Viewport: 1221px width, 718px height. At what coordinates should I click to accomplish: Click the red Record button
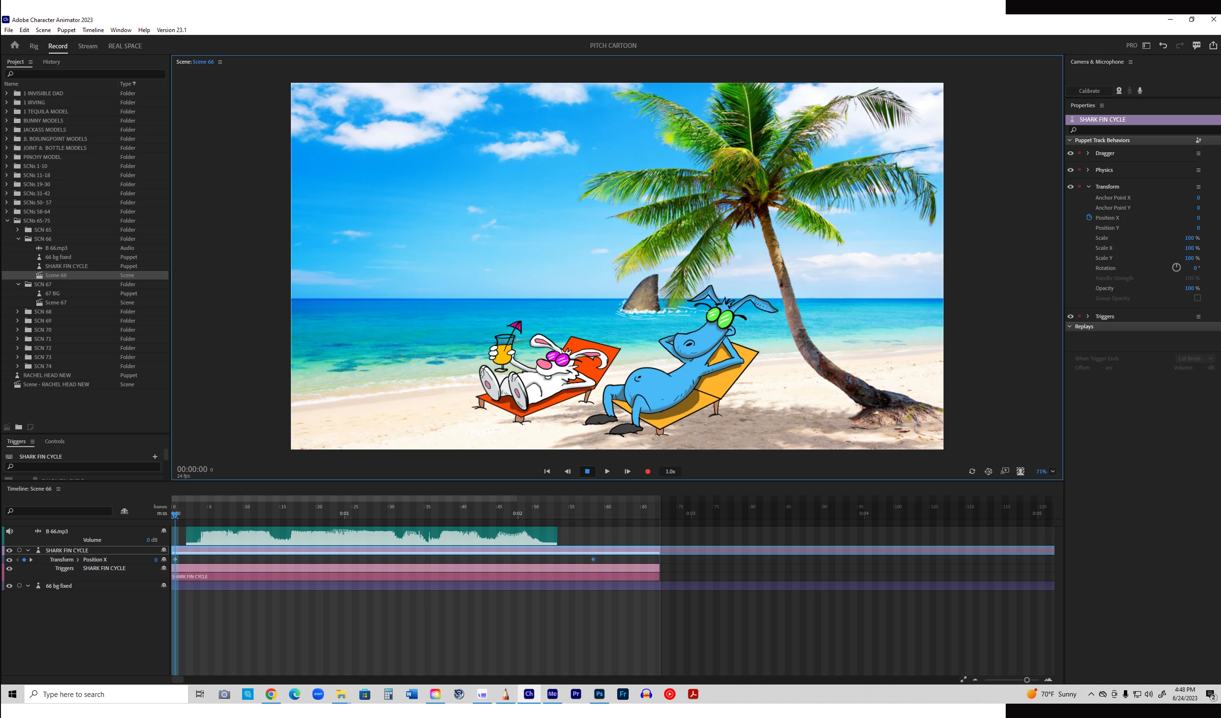647,471
